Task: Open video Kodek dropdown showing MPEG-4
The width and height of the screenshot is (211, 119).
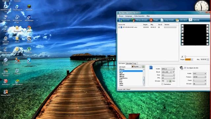Action: [168, 69]
